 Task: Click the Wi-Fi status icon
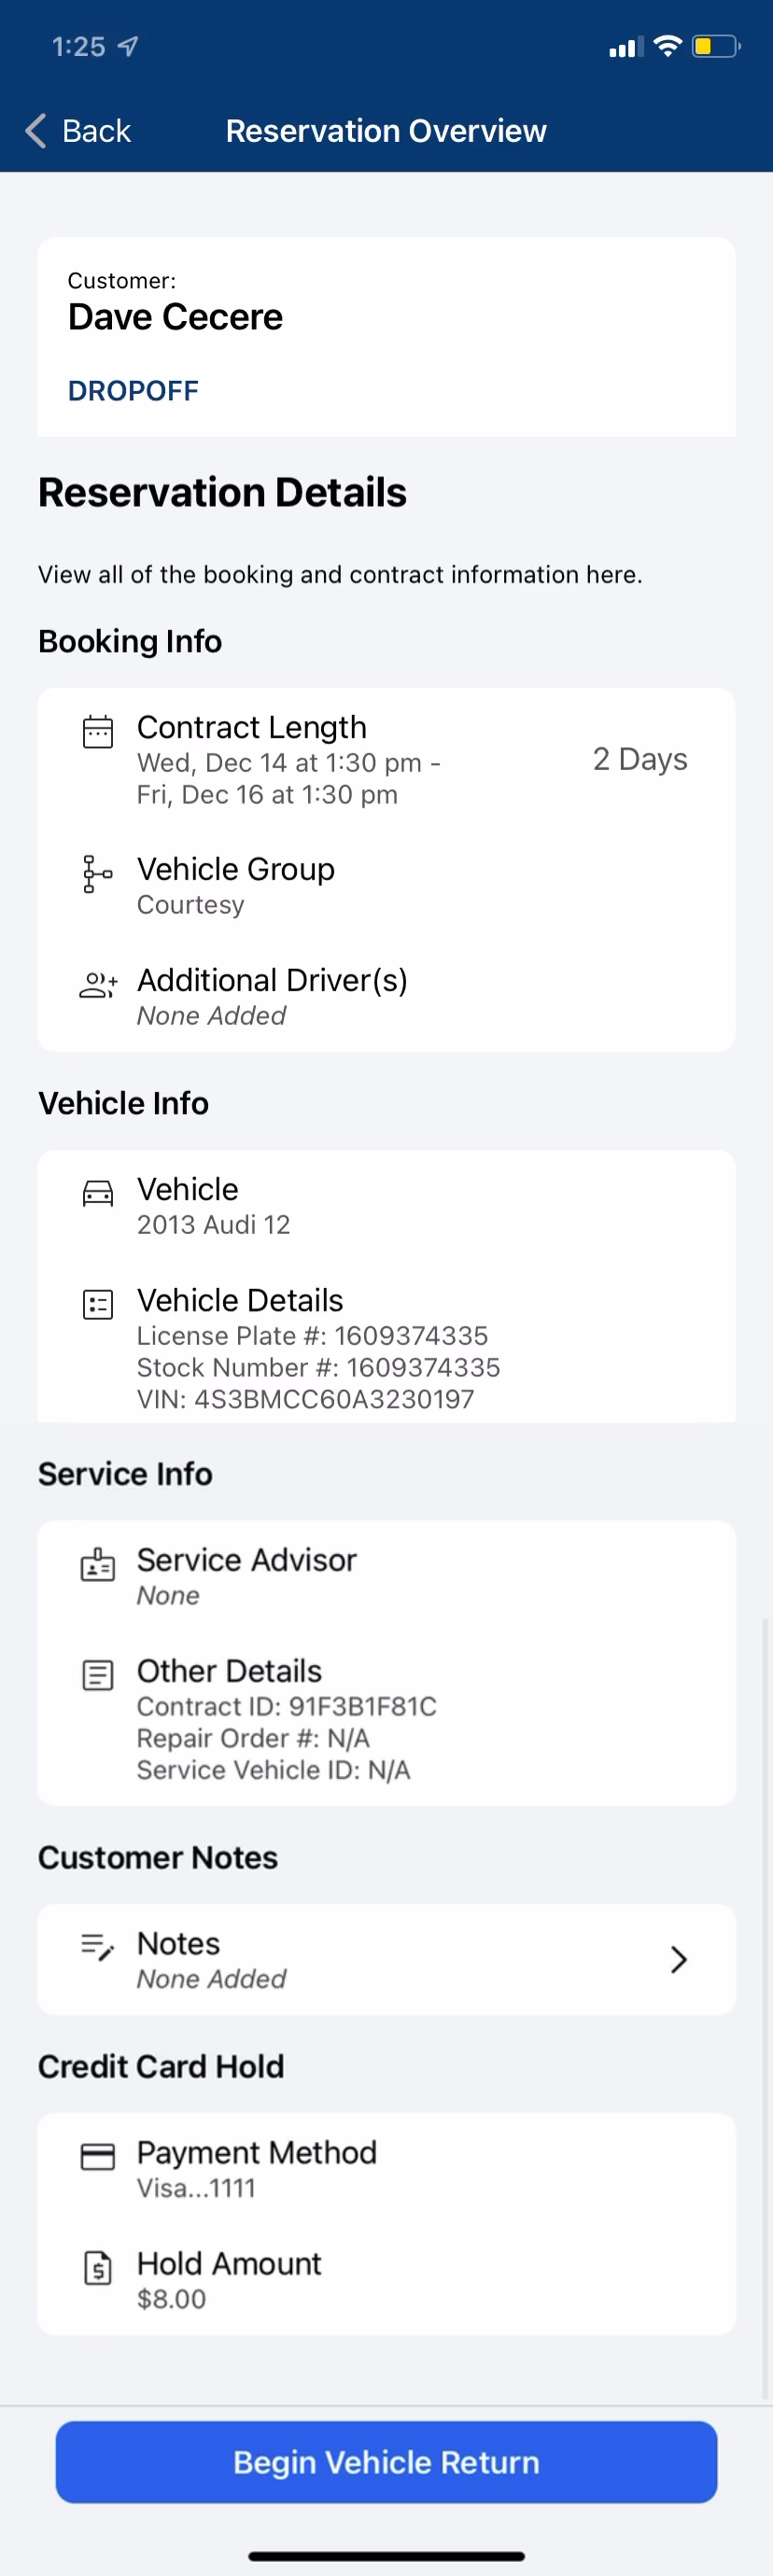click(667, 46)
